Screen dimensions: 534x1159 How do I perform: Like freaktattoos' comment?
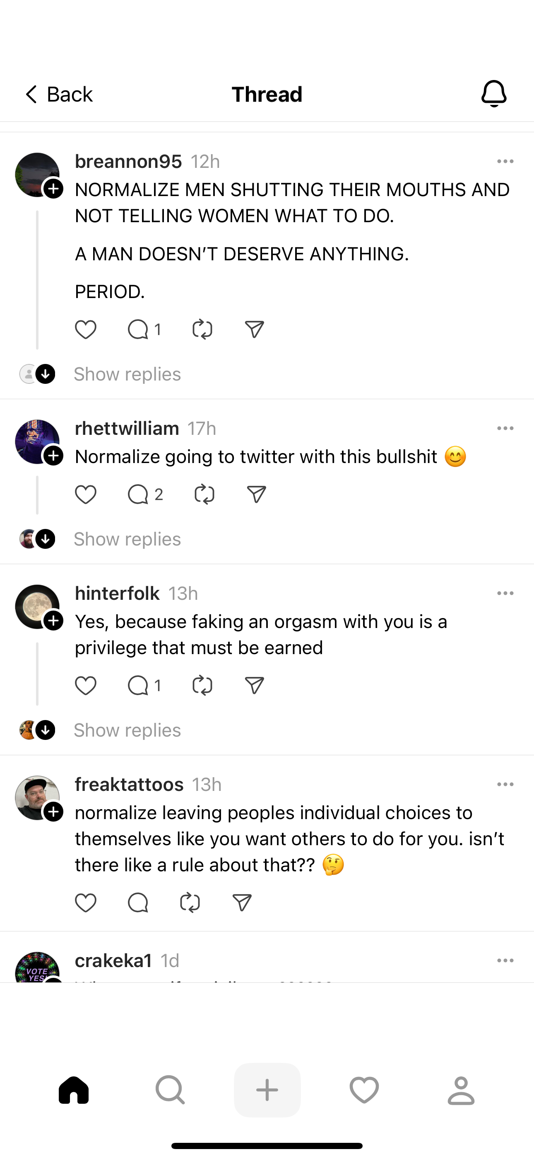coord(85,902)
